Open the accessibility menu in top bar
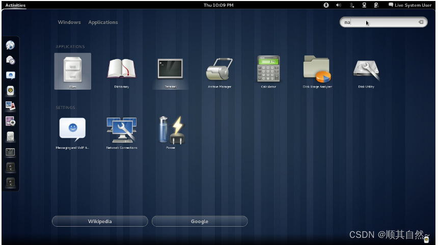The width and height of the screenshot is (438, 245). (326, 5)
